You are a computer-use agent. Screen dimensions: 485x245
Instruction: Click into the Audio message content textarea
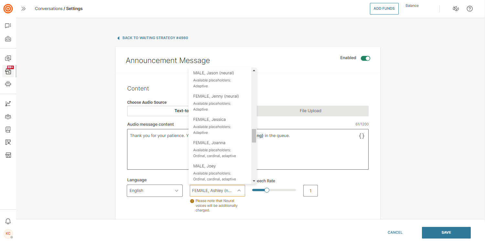(248, 149)
